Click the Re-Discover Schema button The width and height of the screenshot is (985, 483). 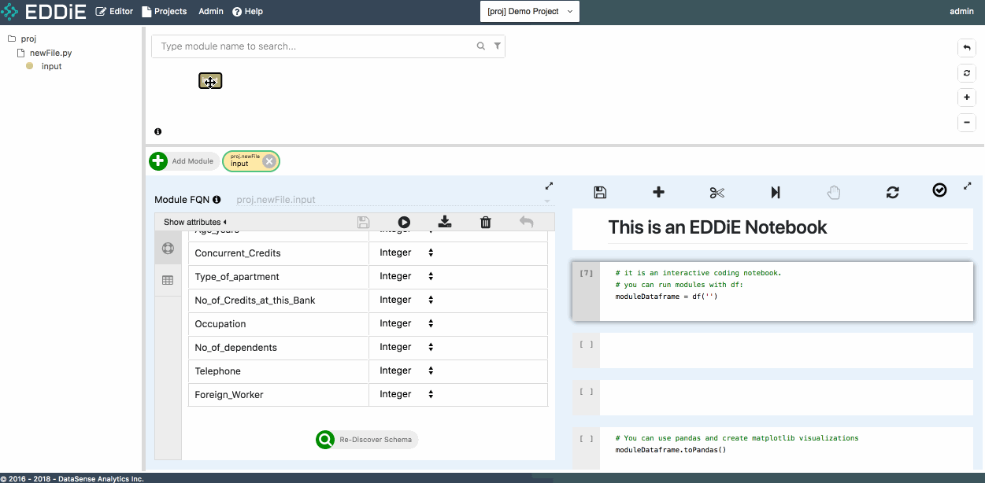[367, 440]
